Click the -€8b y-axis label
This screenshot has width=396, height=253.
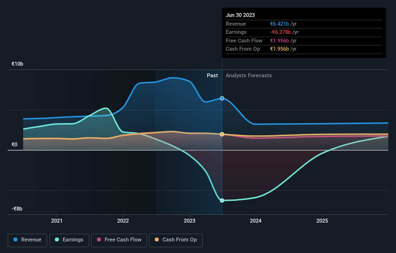[x=17, y=209]
